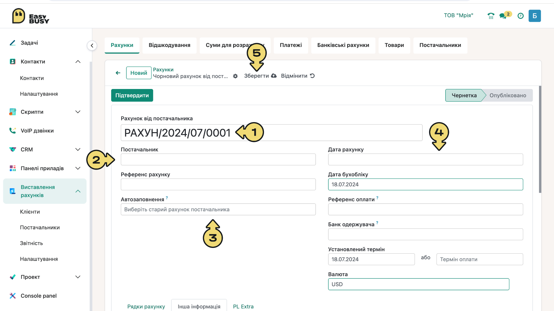The image size is (554, 311).
Task: Open the Рахунки breadcrumb link
Action: click(x=163, y=70)
